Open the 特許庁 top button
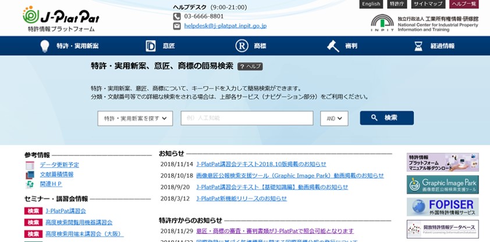 (x=397, y=4)
